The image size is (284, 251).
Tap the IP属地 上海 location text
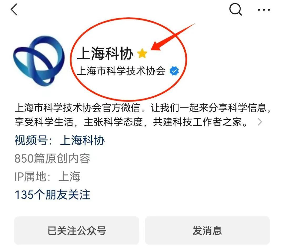coord(47,176)
